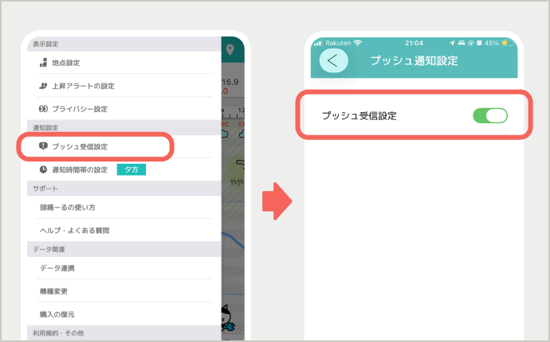Image resolution: width=550 pixels, height=342 pixels.
Task: Open 通知時間帯の設定 menu entry
Action: pyautogui.click(x=124, y=169)
